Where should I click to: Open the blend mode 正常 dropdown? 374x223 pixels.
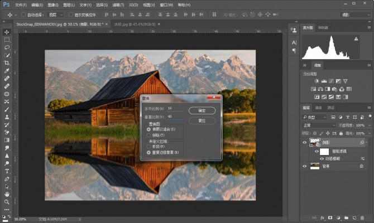319,125
